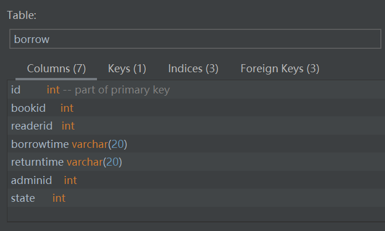The width and height of the screenshot is (385, 231).
Task: Click the int type beside readerid
Action: tap(68, 126)
